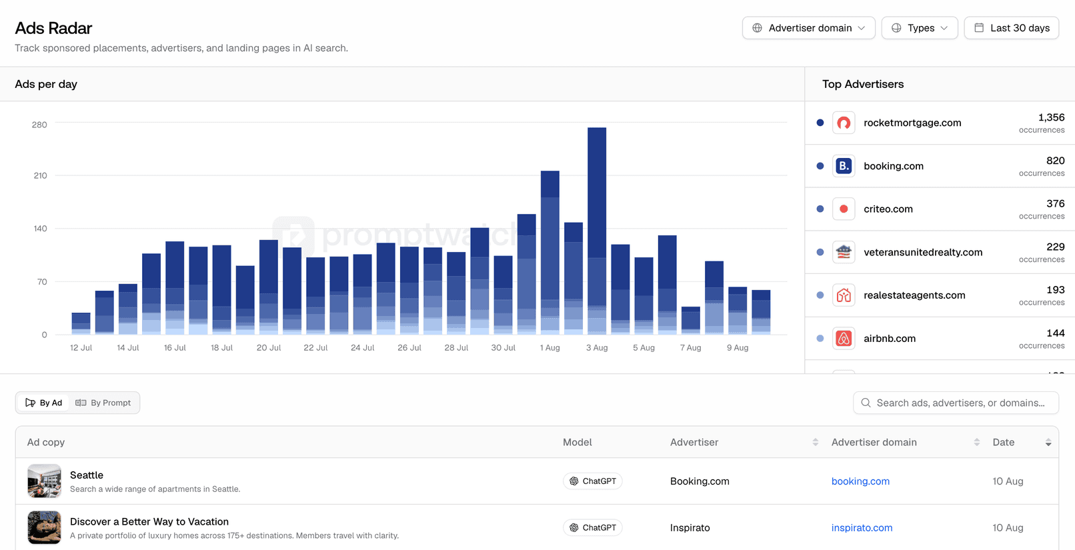Click the rocketmortgage.com logo icon
This screenshot has height=550, width=1075.
point(844,123)
